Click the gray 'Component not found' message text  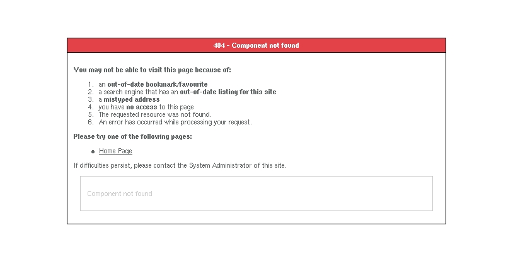point(120,194)
